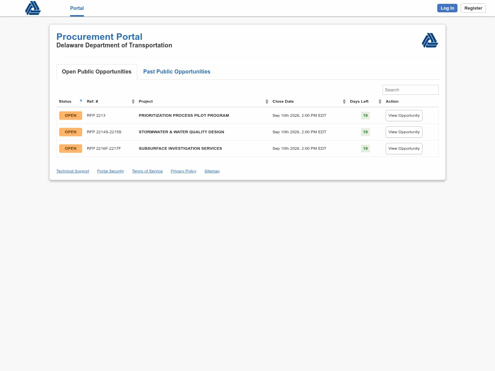Viewport: 495px width, 371px height.
Task: Focus the Search input field
Action: (410, 90)
